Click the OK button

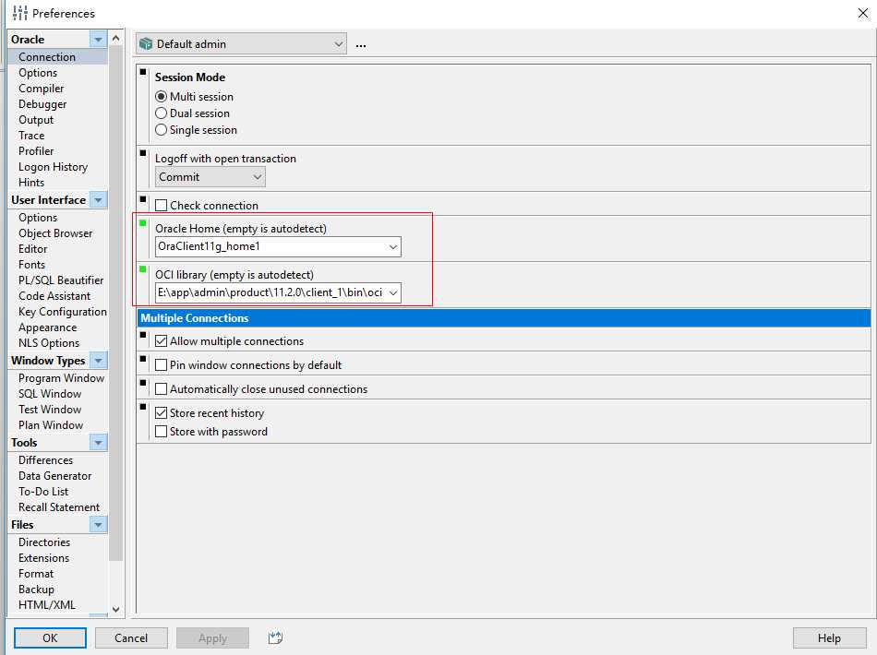tap(50, 637)
